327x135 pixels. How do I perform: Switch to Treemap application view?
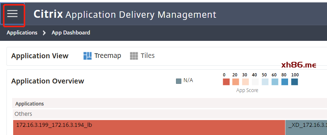click(x=102, y=56)
